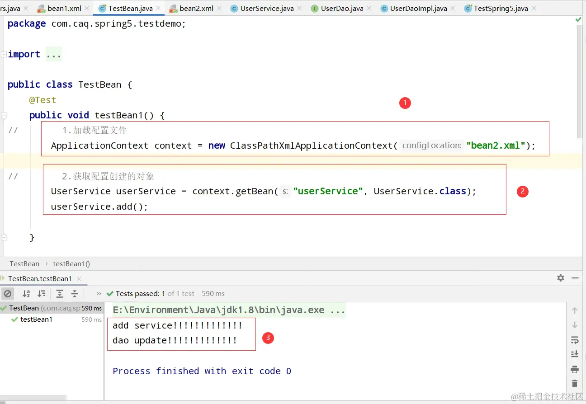Click the editor vertical scrollbar
This screenshot has height=404, width=586.
click(x=579, y=82)
